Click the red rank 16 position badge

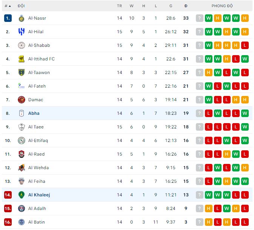[8, 222]
